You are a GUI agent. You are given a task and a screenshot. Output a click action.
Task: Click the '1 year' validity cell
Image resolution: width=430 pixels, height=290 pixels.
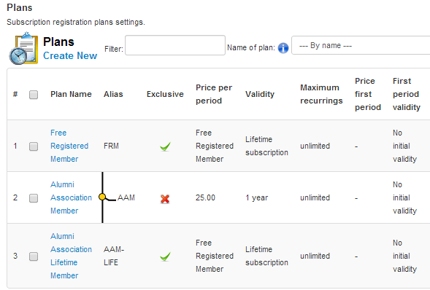point(257,197)
